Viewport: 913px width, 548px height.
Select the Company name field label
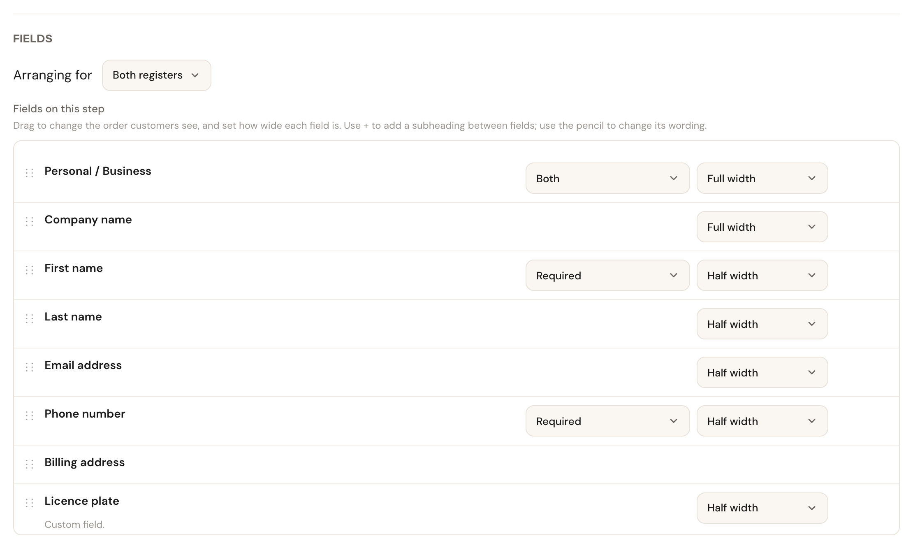click(x=88, y=220)
